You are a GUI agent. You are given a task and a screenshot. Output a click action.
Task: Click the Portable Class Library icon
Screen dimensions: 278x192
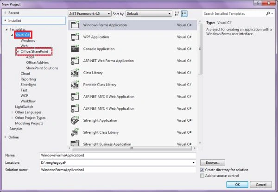[x=75, y=85]
